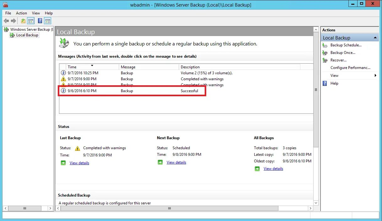382x221 pixels.
Task: Toggle the Show/Hide Console Tree icon
Action: click(31, 21)
